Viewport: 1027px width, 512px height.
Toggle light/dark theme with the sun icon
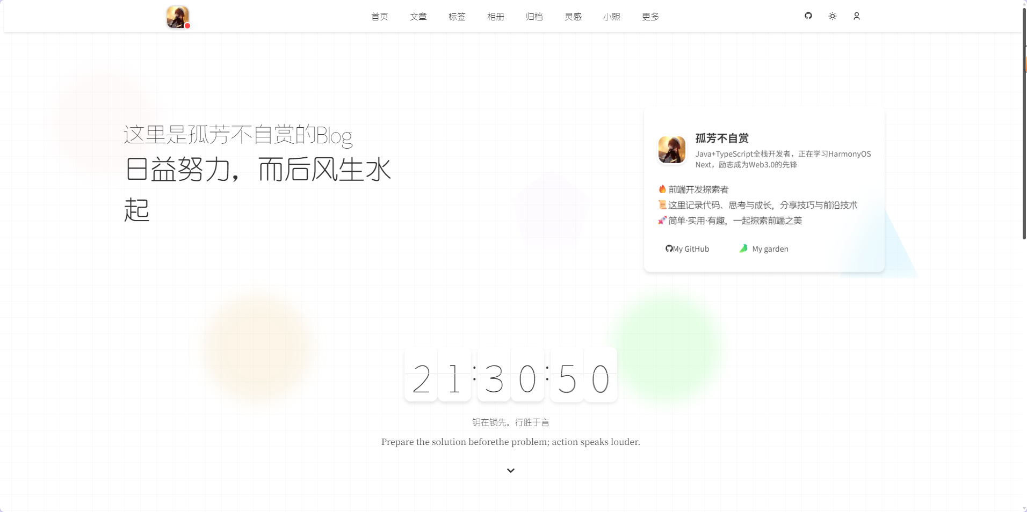pyautogui.click(x=832, y=16)
